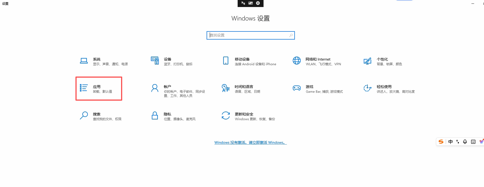484x187 pixels.
Task: Open the 系统 (System) settings laptop icon
Action: click(84, 61)
